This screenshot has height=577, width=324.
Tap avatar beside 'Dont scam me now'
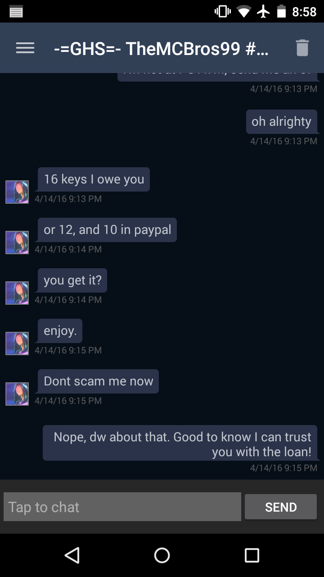pyautogui.click(x=17, y=394)
